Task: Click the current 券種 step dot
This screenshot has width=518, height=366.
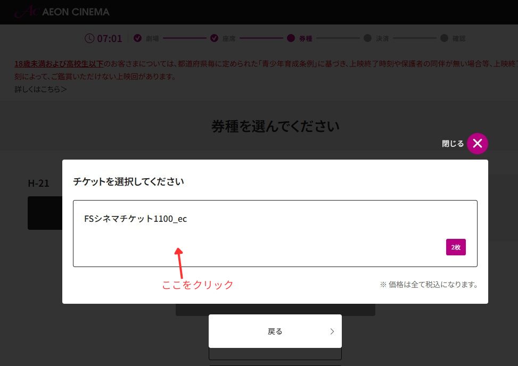Action: pyautogui.click(x=291, y=38)
